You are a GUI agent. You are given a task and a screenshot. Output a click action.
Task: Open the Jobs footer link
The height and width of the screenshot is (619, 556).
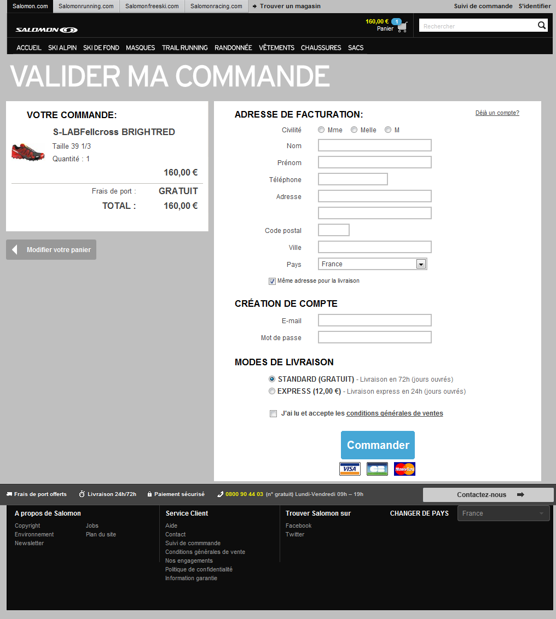[x=92, y=526]
